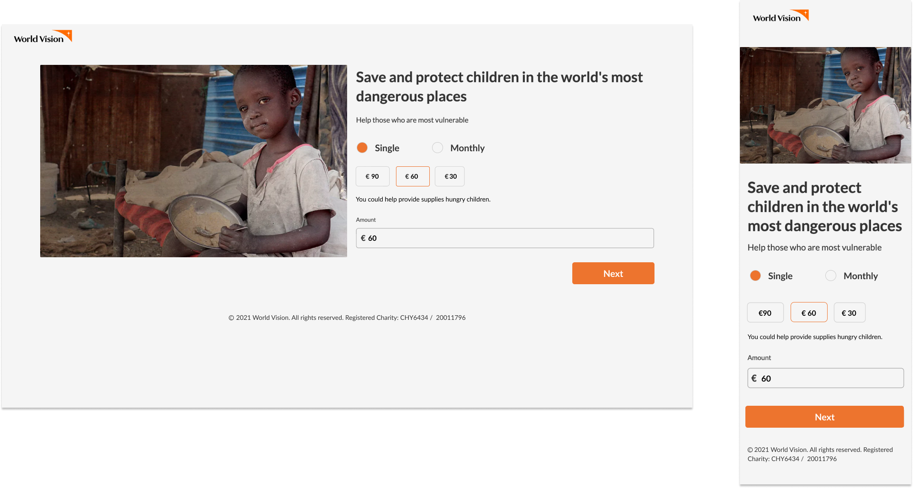Pick the € 60 amount in mobile view

[809, 313]
